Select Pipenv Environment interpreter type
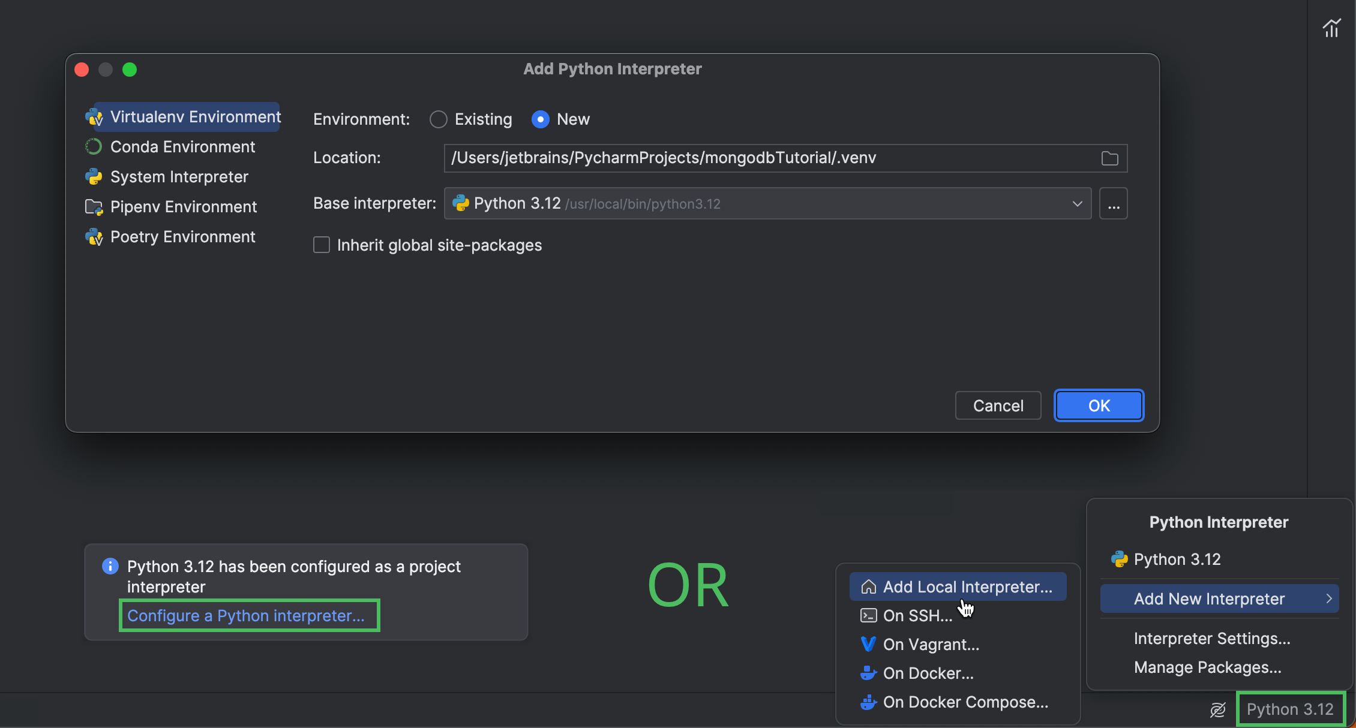Viewport: 1356px width, 728px height. coord(183,206)
